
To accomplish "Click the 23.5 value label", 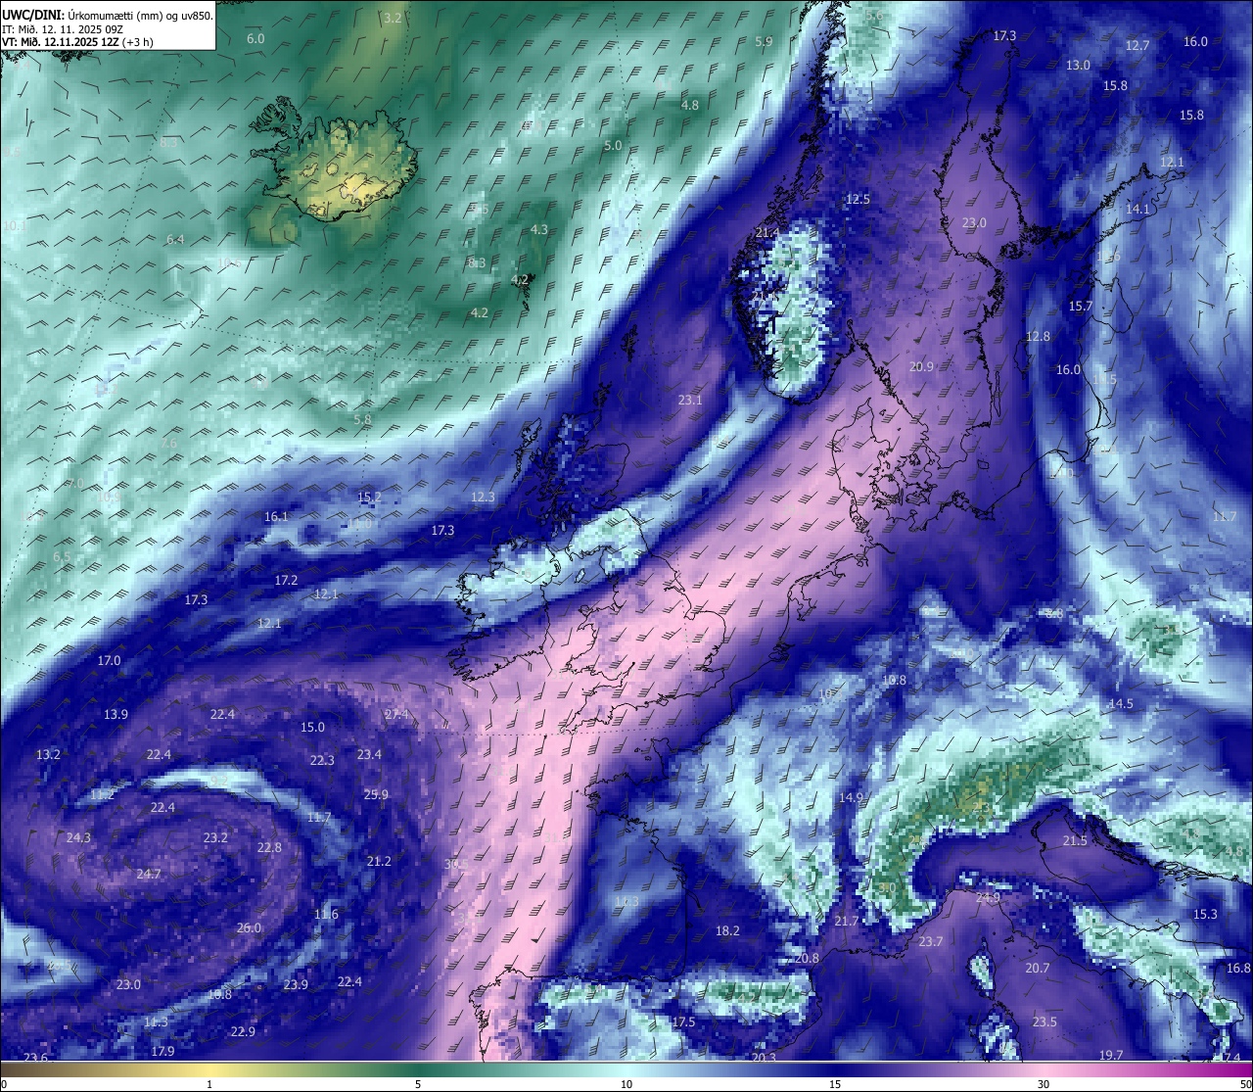I will (1044, 1021).
